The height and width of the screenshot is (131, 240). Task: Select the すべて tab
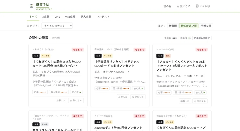[33, 17]
